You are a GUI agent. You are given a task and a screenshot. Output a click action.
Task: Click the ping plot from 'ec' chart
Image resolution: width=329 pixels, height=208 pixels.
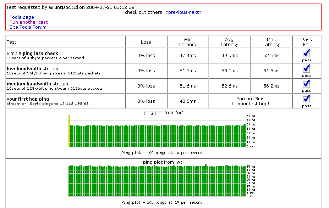point(161,131)
